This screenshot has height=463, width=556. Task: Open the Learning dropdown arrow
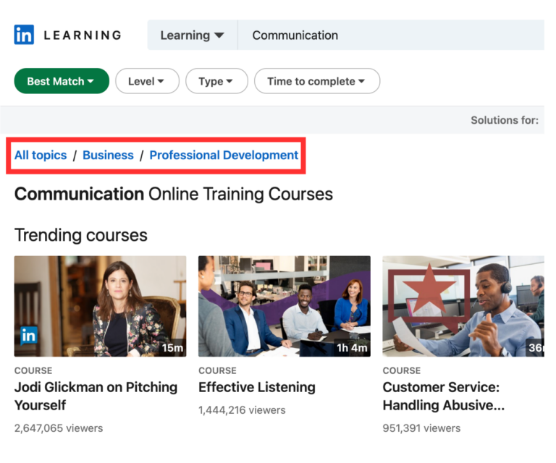point(219,35)
